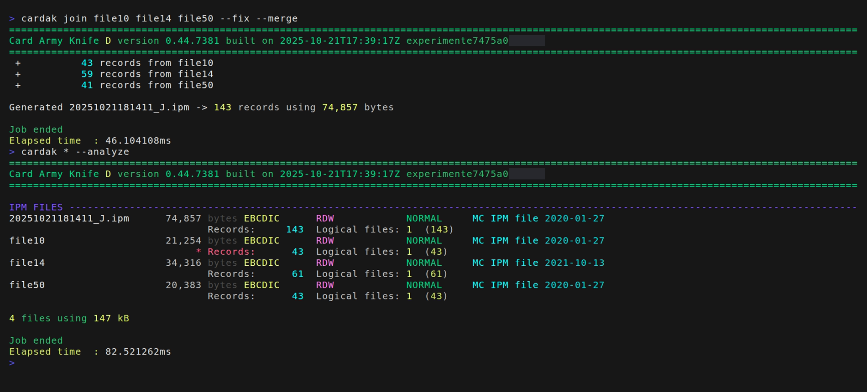Click the plus sign before 43 records line
Viewport: 867px width, 392px height.
18,63
